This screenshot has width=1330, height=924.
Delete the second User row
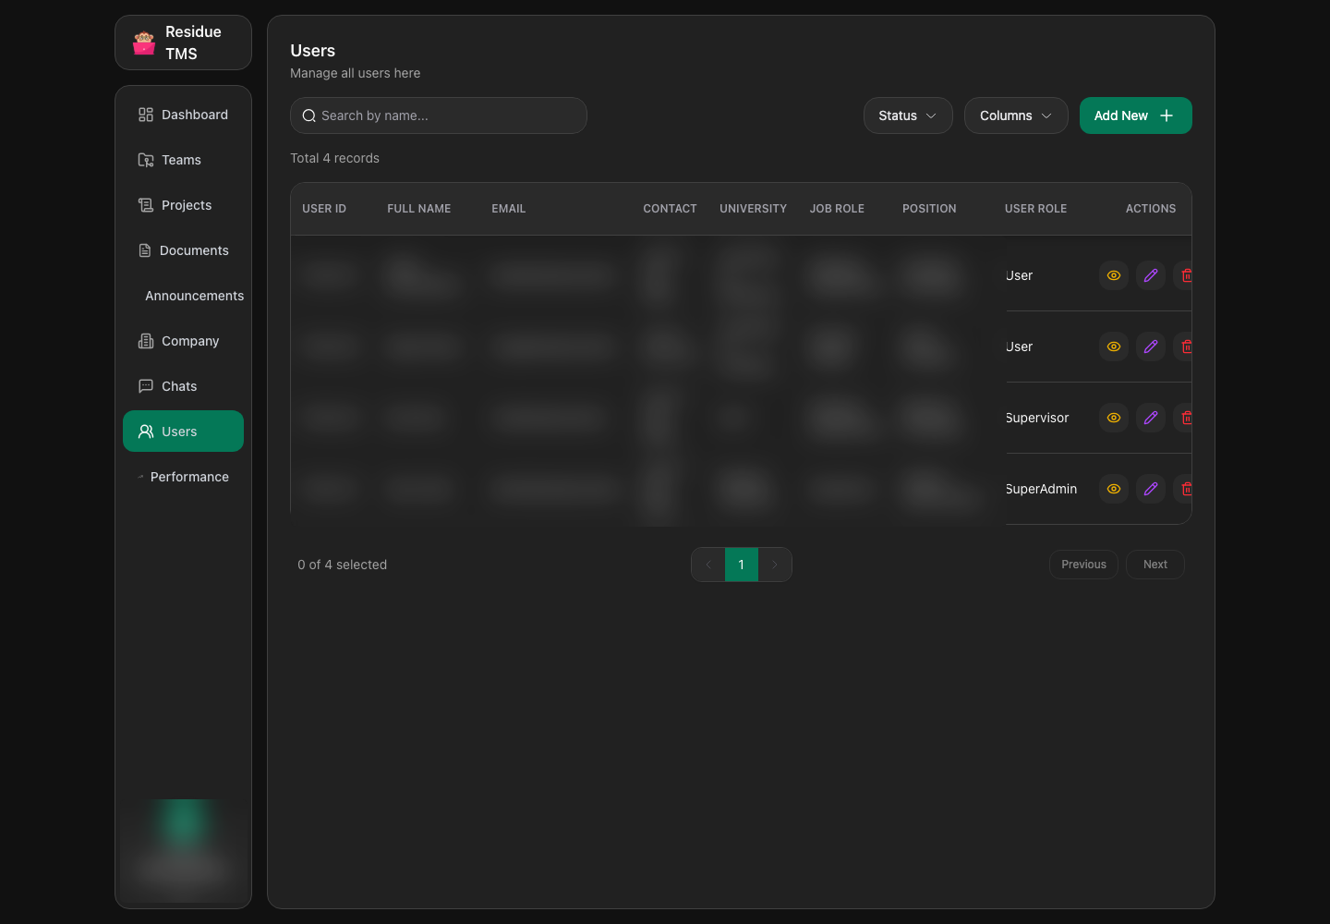tap(1184, 346)
